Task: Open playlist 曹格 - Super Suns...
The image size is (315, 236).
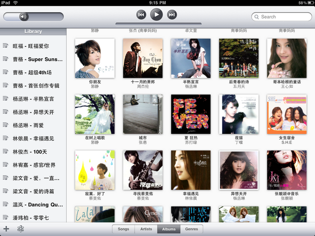Action: pos(33,59)
